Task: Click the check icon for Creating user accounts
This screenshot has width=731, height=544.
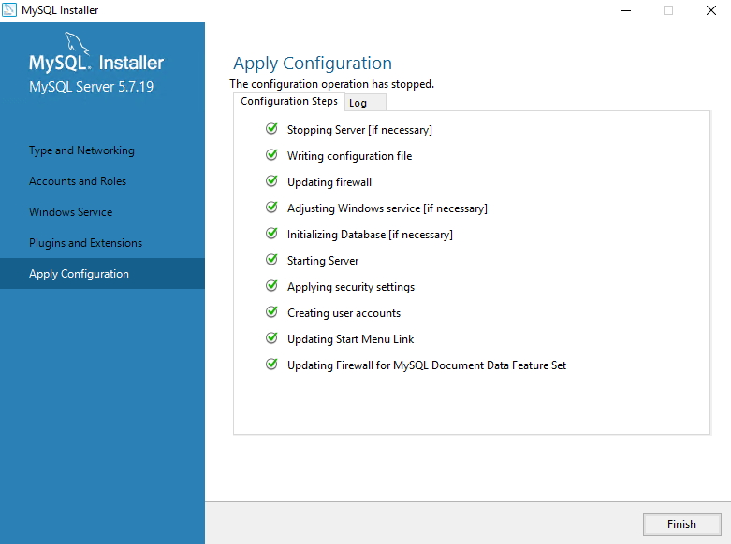Action: tap(271, 311)
